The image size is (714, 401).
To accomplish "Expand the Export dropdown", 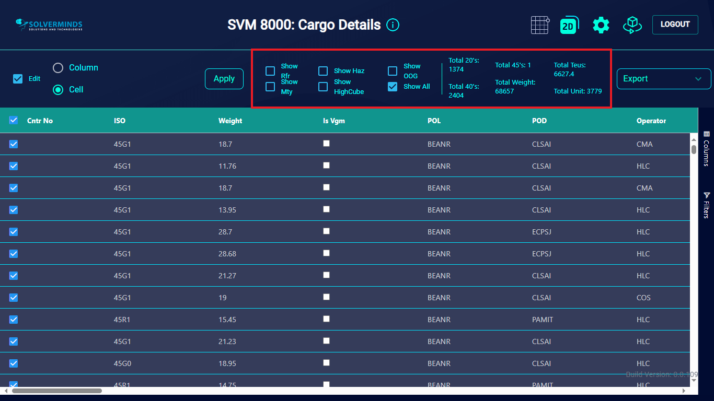I will 664,79.
